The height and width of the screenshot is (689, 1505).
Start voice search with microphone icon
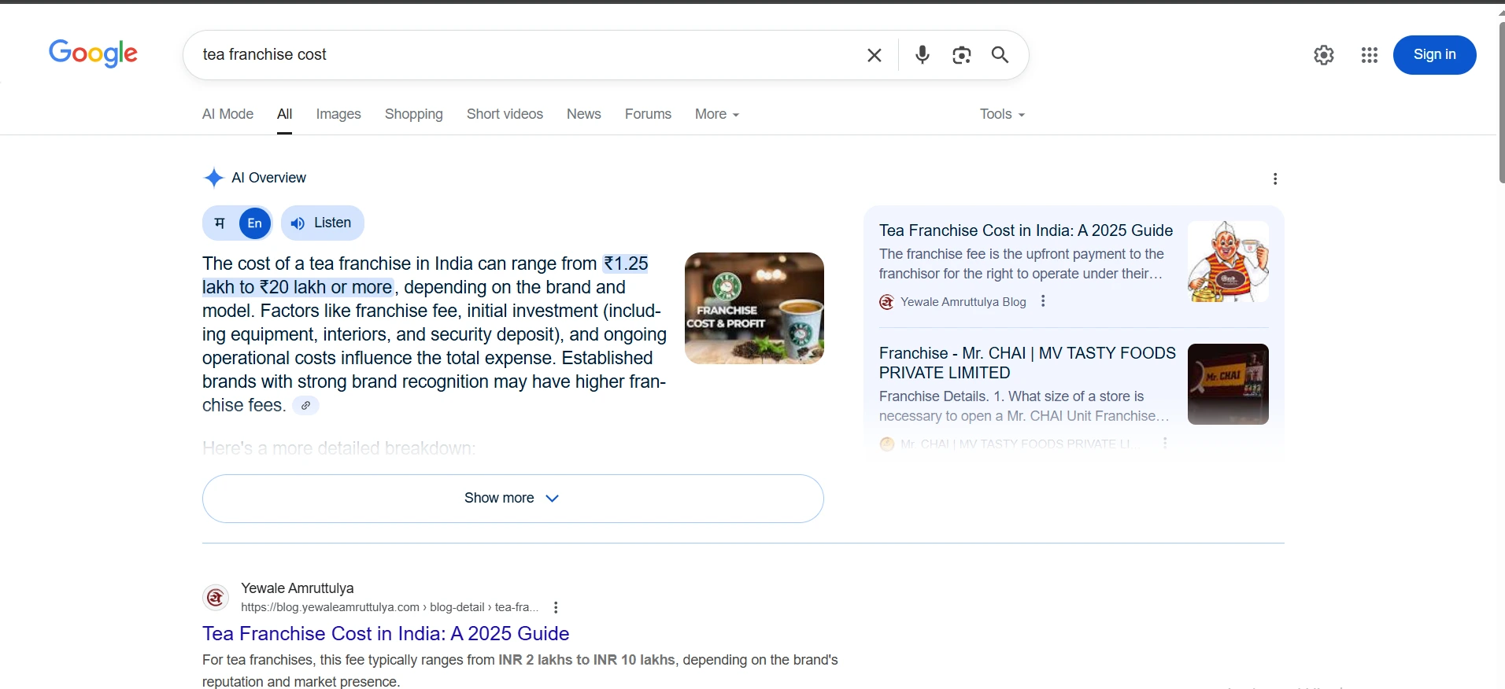tap(923, 54)
